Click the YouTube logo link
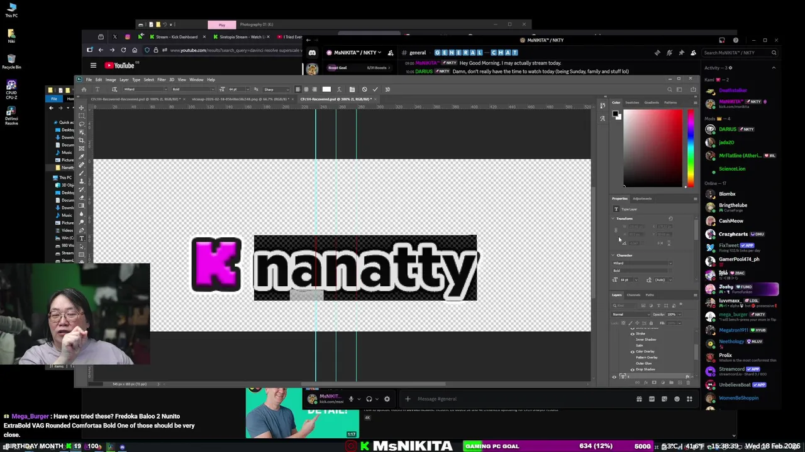The height and width of the screenshot is (452, 805). pos(119,65)
